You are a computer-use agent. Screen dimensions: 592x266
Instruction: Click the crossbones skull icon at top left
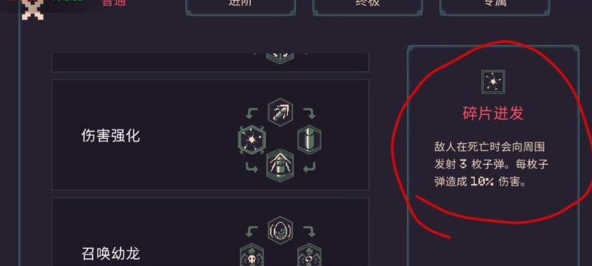coord(32,10)
